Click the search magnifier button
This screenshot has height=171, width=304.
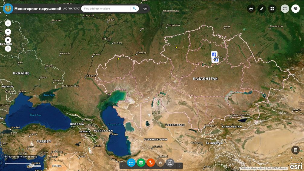(134, 9)
